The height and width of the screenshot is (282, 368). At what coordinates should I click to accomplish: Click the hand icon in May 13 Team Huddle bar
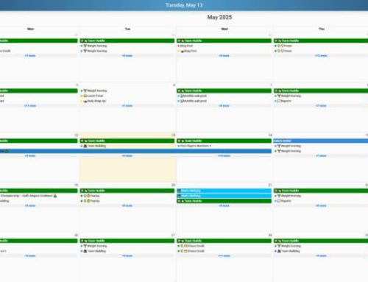click(x=85, y=141)
